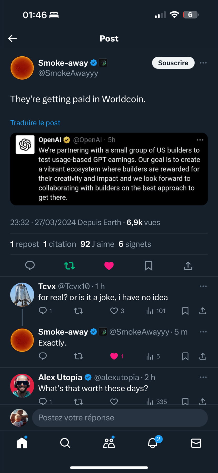Tap the Postez votre réponse field
Viewport: 218px width, 473px height.
(x=120, y=418)
